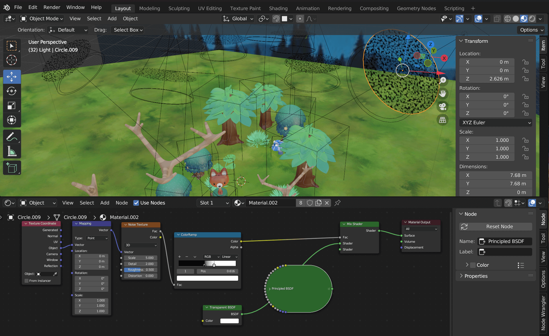Activate the Add Cube tool
The height and width of the screenshot is (336, 549).
point(12,168)
